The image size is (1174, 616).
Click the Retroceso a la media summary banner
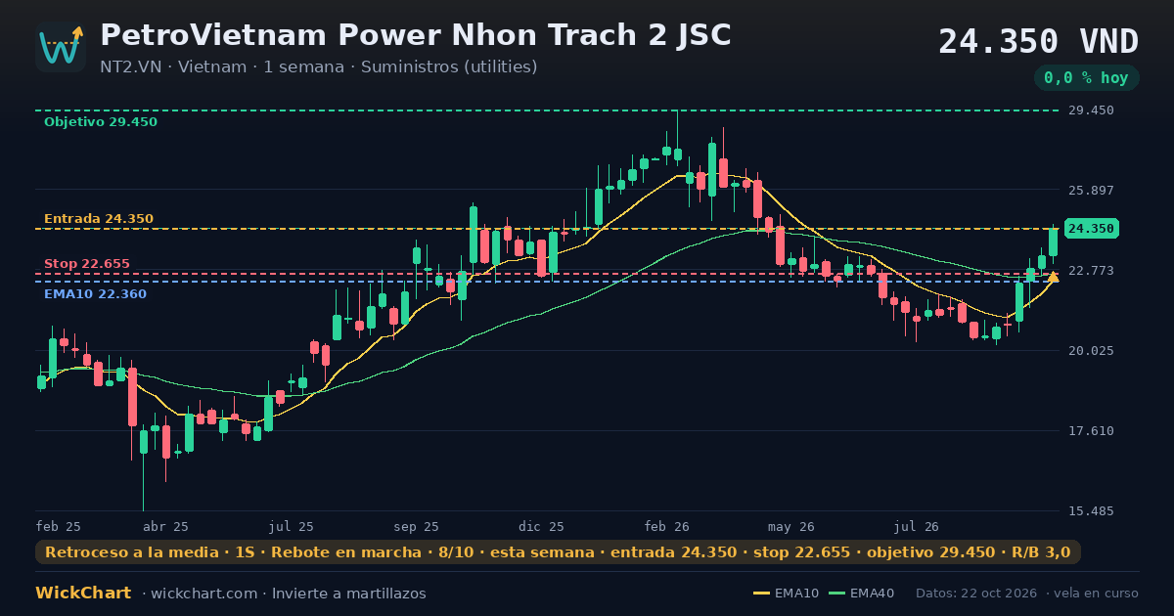click(x=558, y=552)
